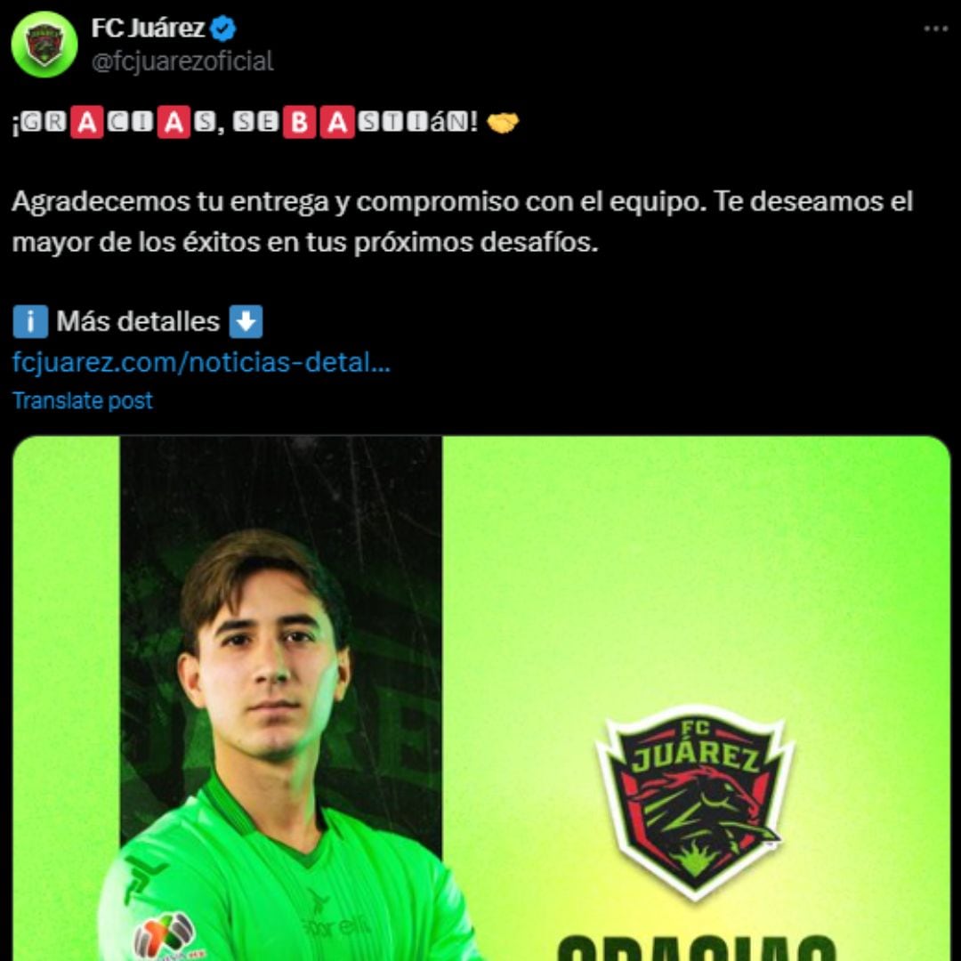Viewport: 961px width, 961px height.
Task: Click the blue down-arrow emoji
Action: coord(246,322)
